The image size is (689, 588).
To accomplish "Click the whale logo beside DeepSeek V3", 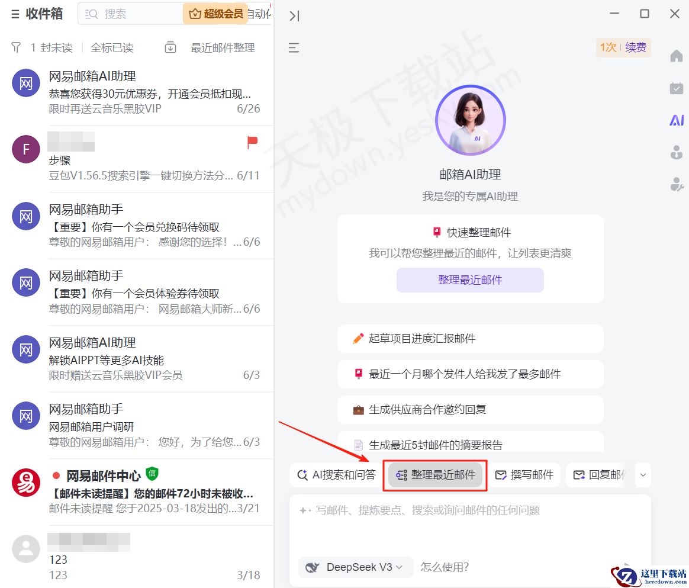I will point(313,567).
